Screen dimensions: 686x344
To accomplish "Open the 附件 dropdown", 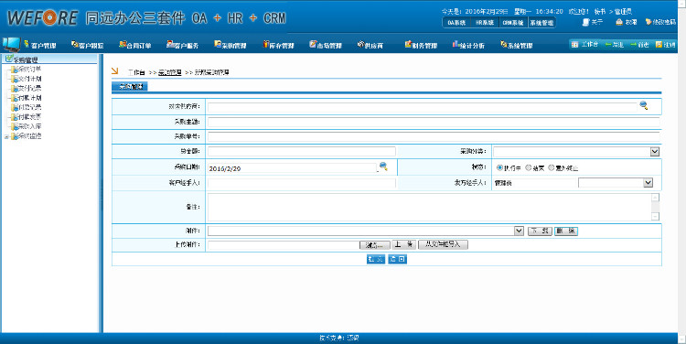I will [x=366, y=231].
